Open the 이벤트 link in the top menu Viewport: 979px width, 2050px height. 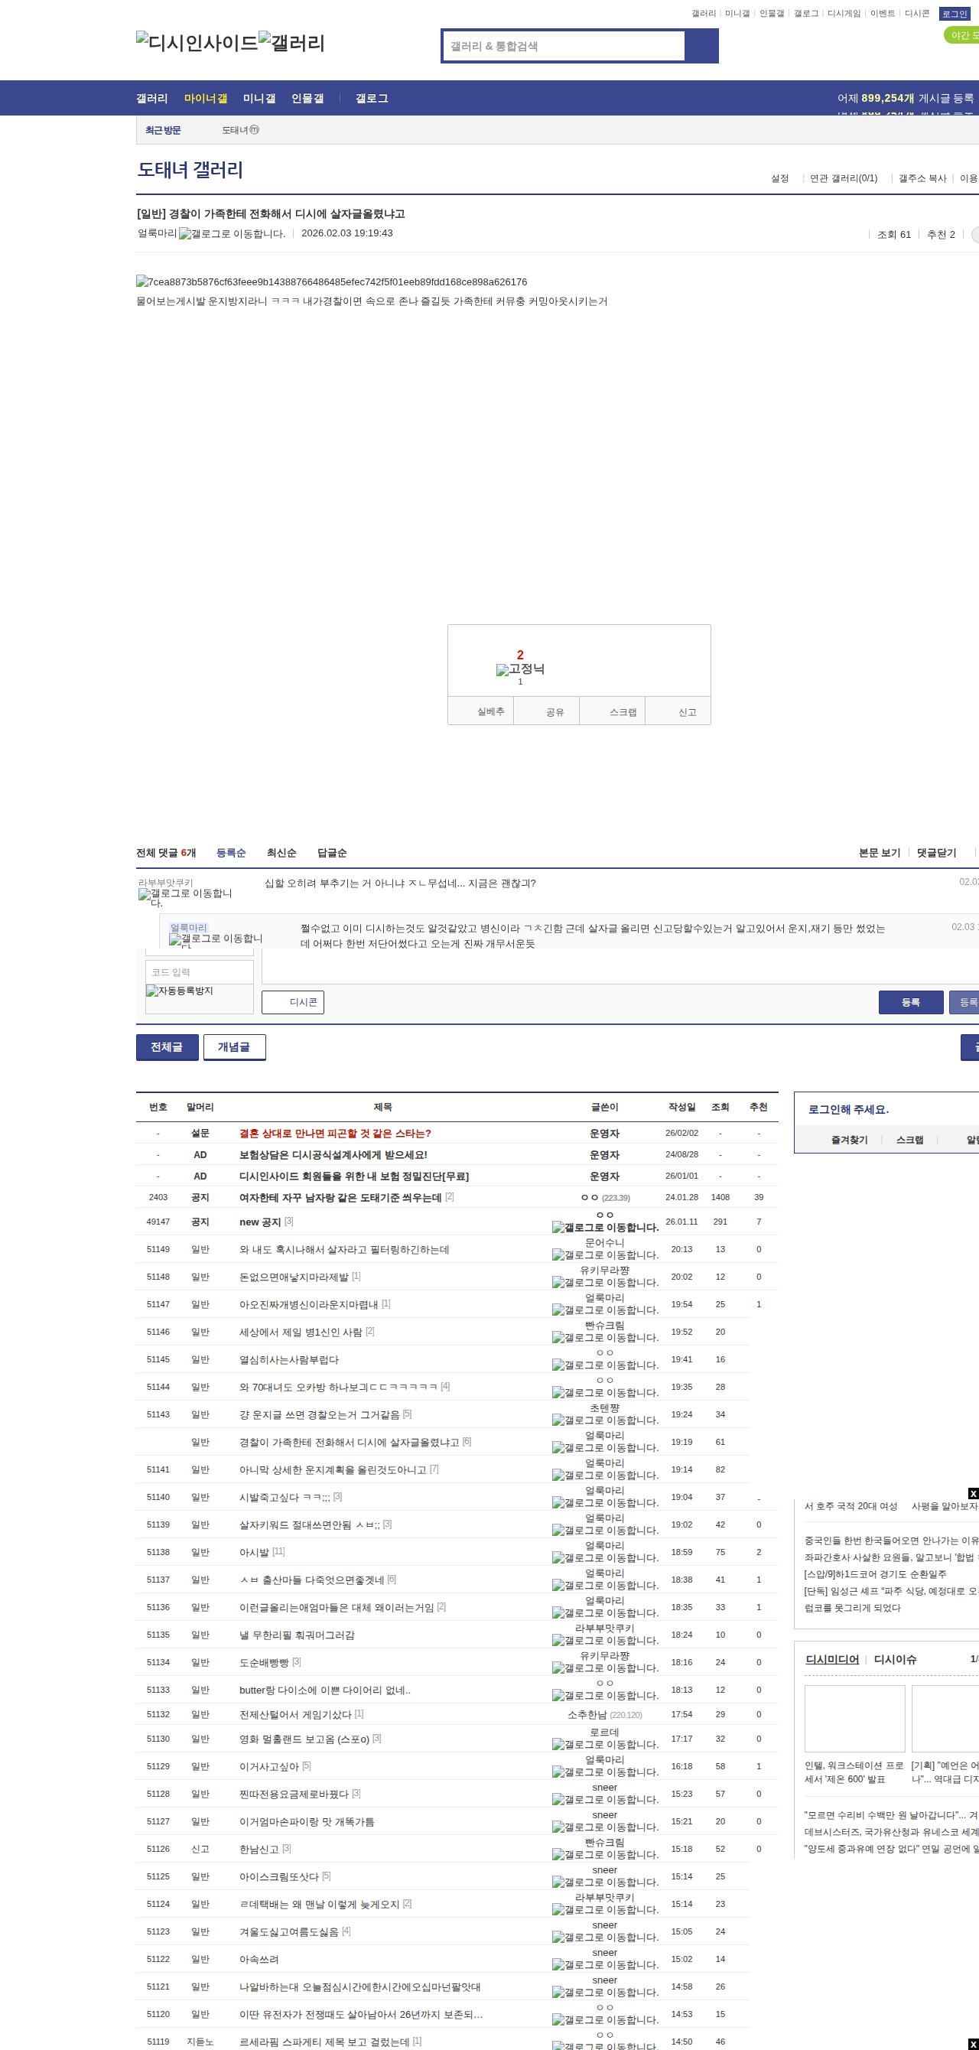pyautogui.click(x=882, y=14)
